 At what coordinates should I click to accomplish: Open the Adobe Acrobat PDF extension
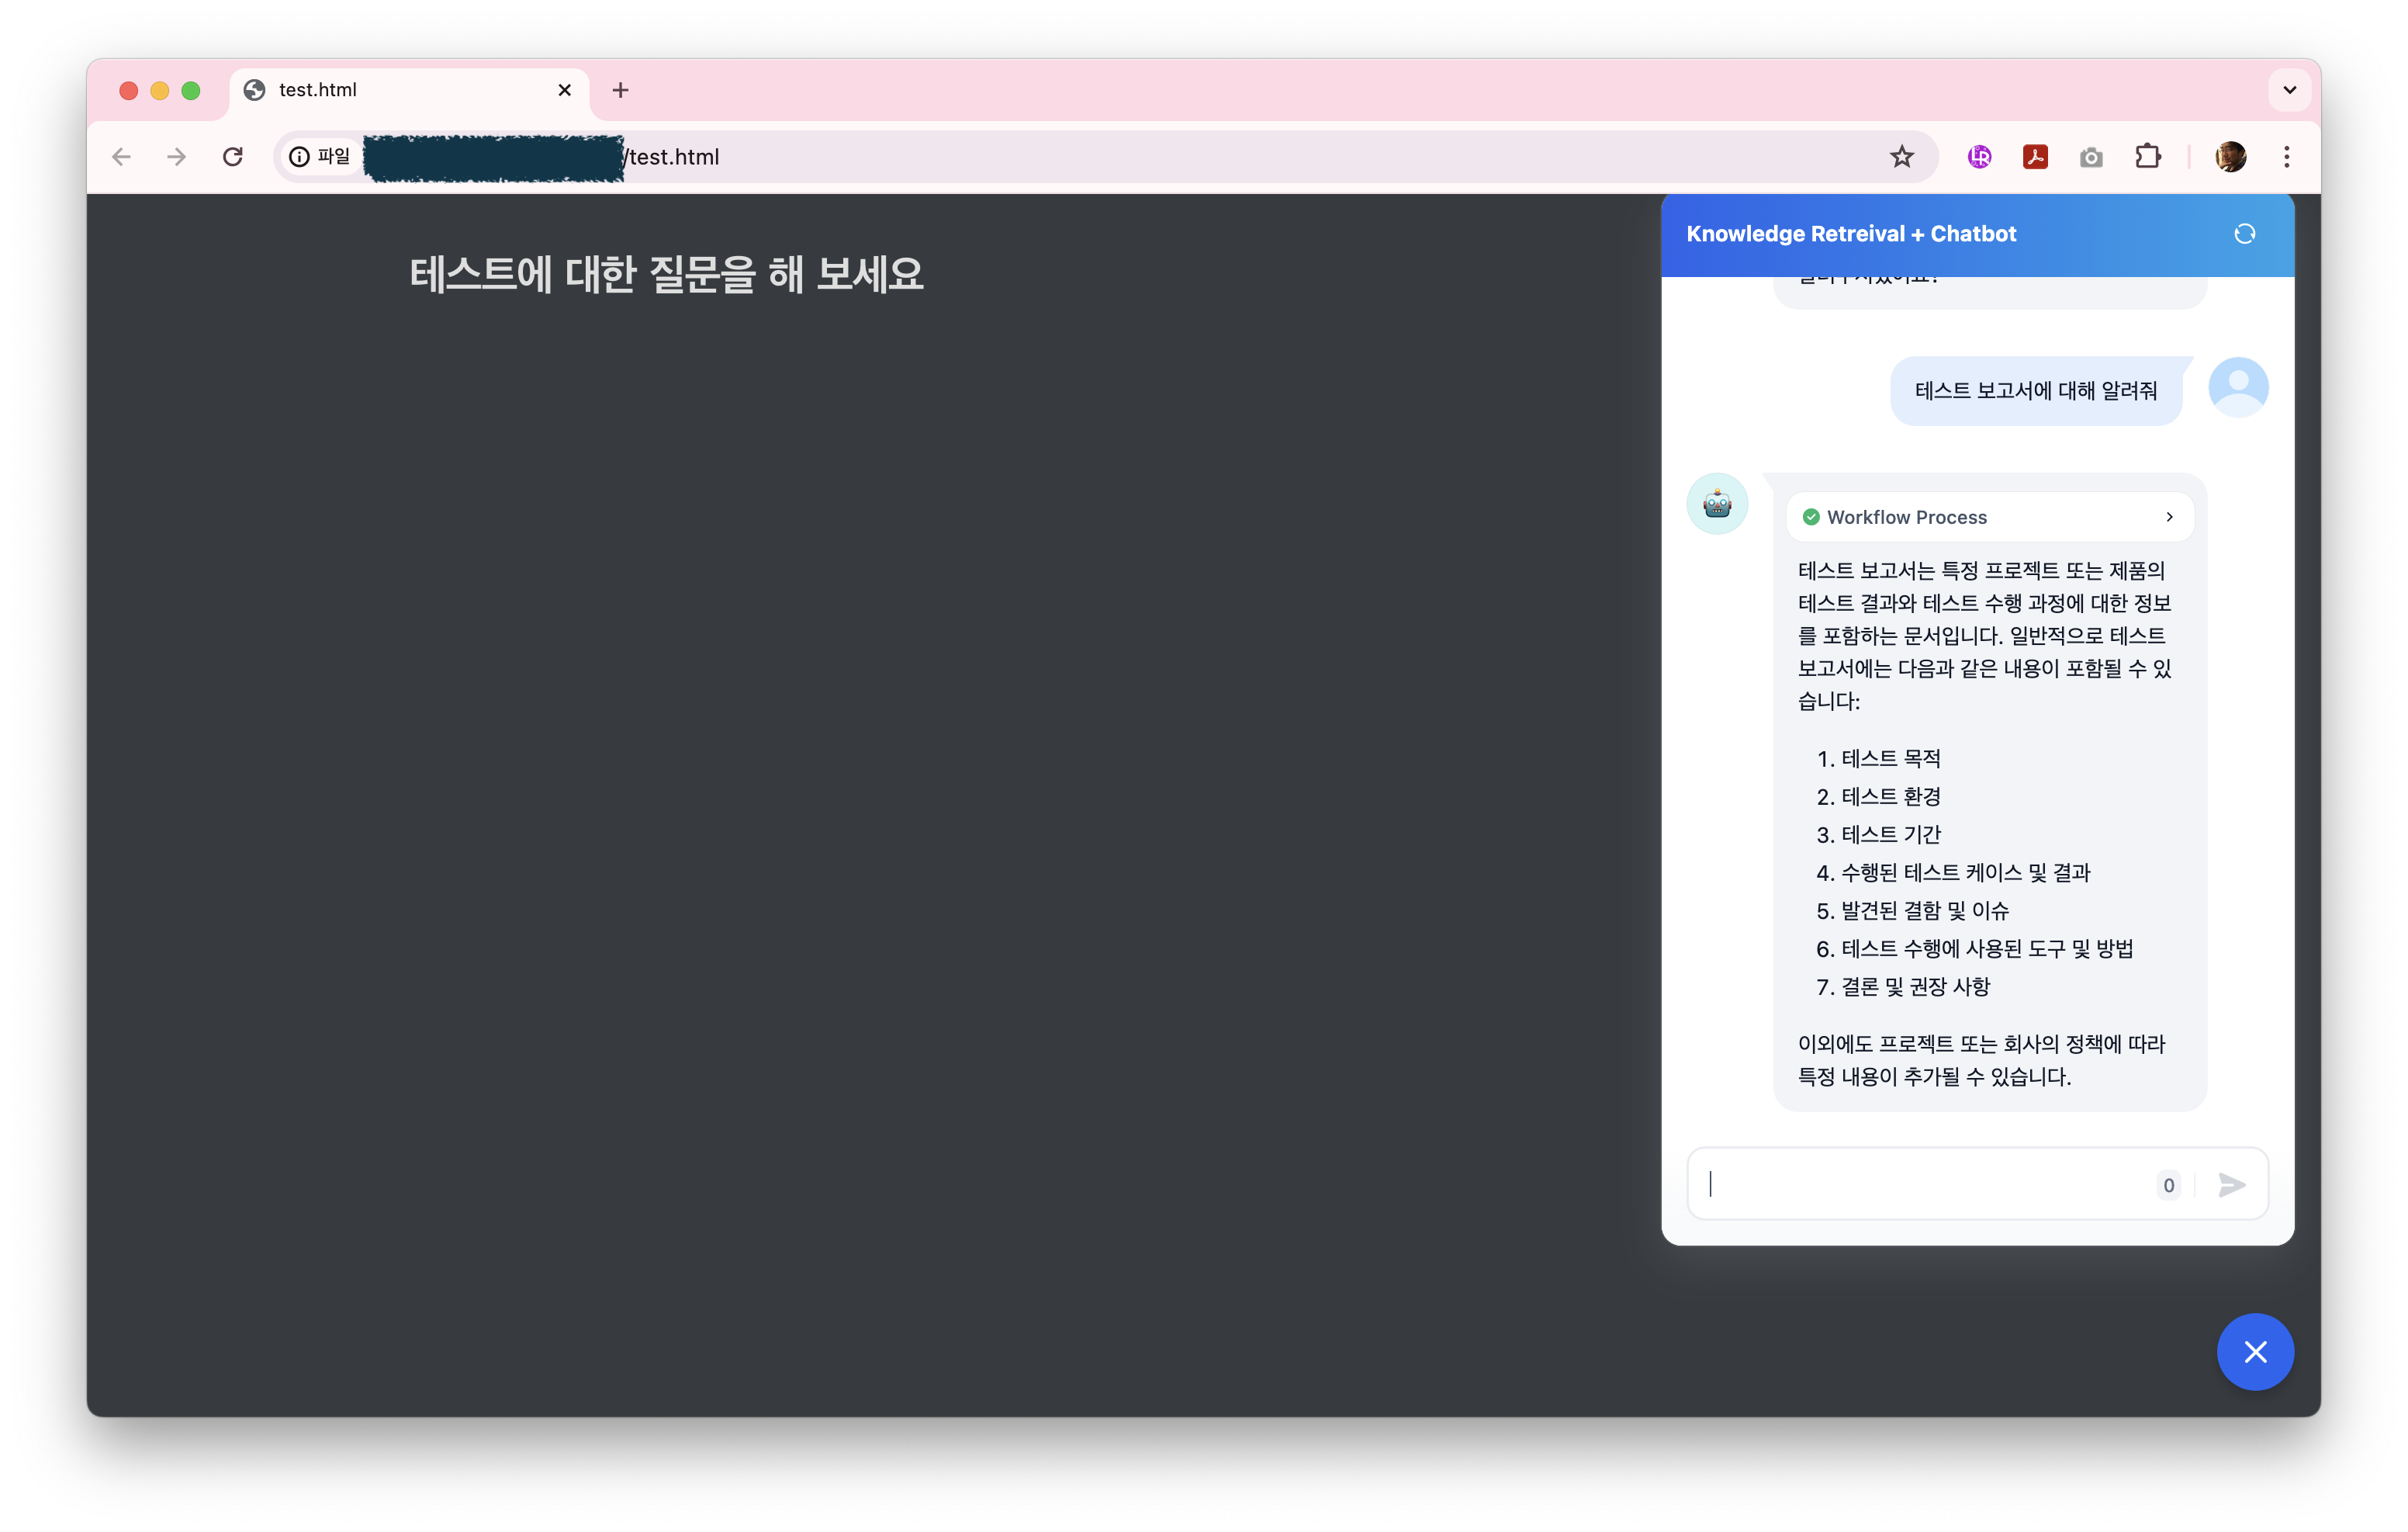click(x=2034, y=157)
